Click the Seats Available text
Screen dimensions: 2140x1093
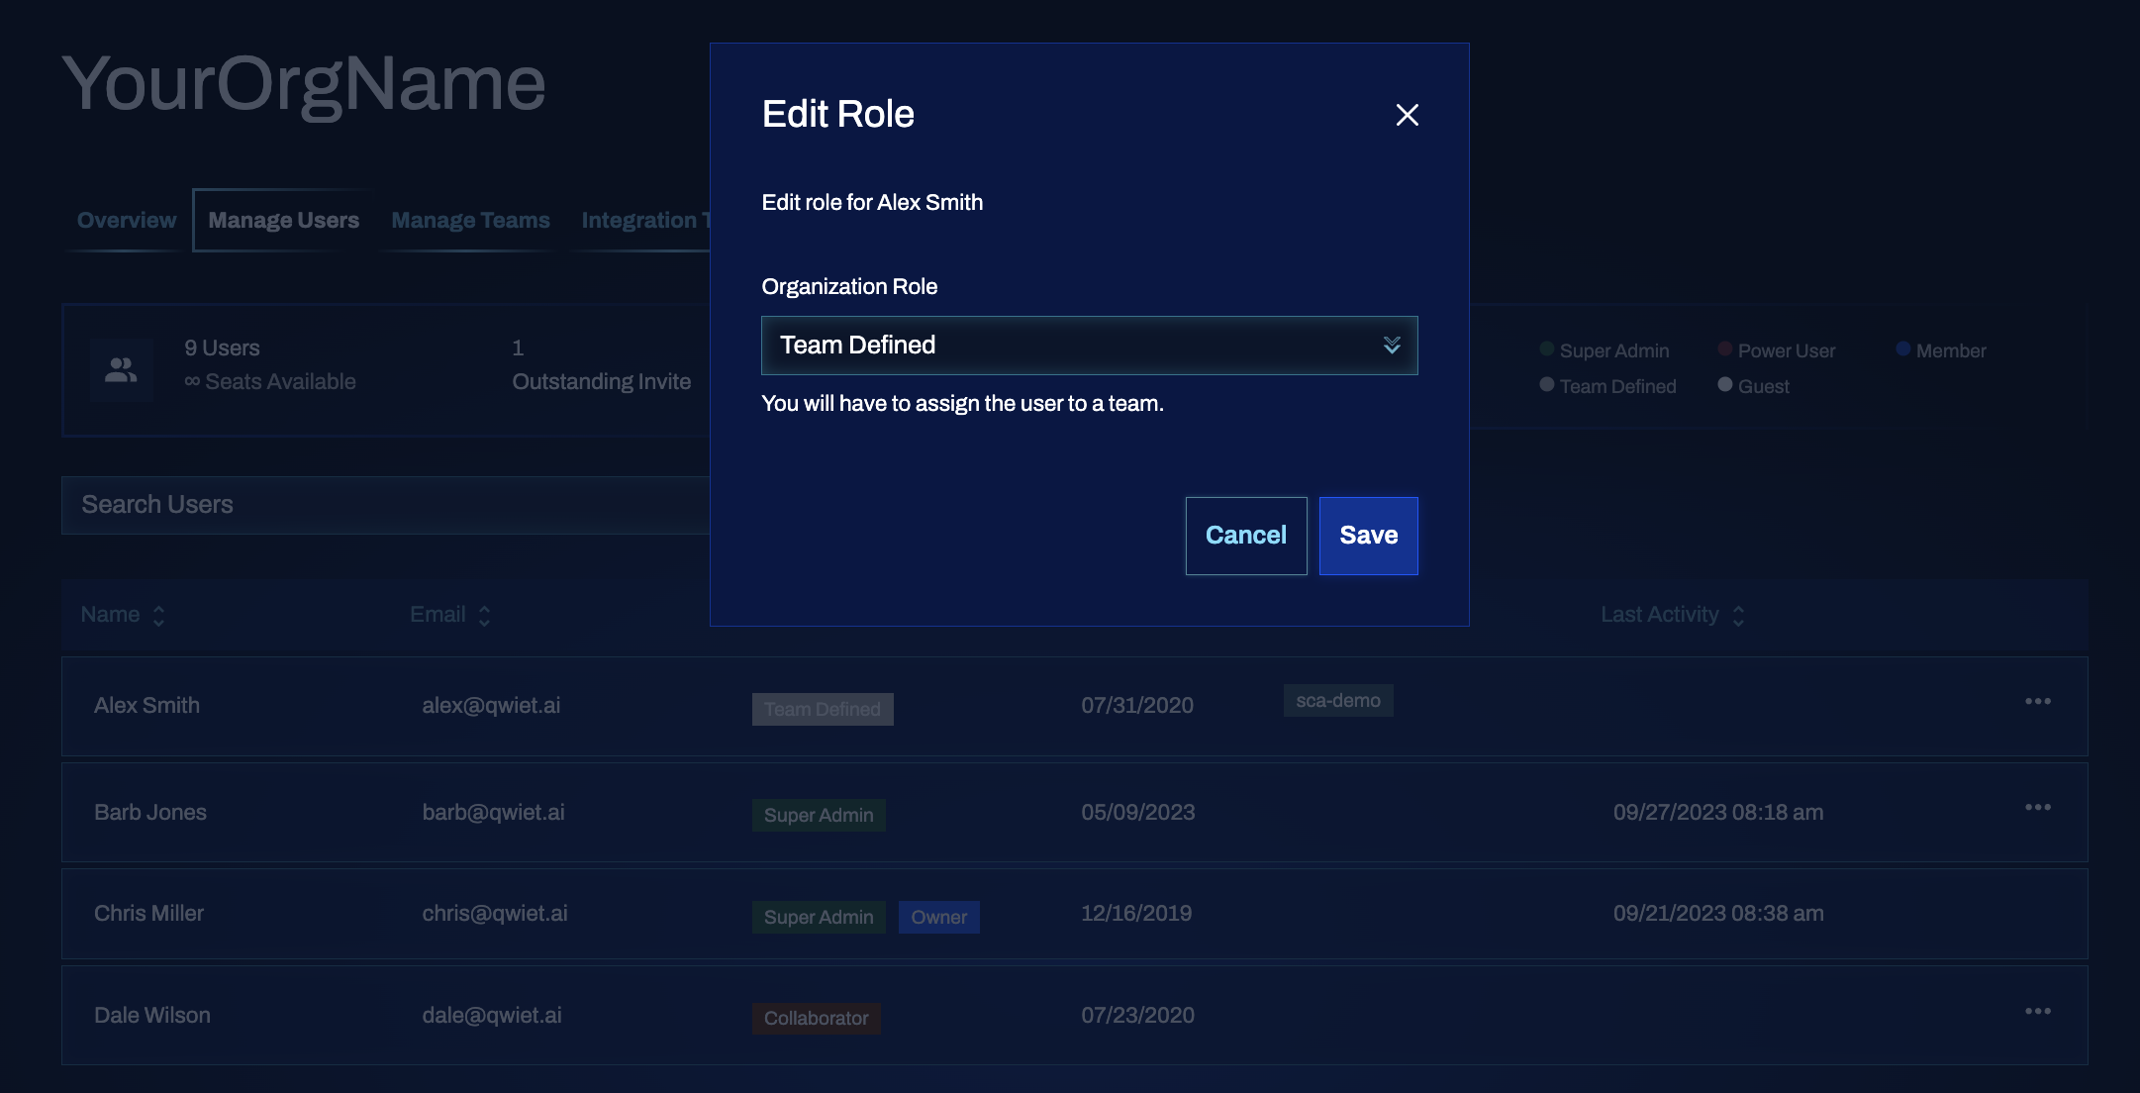click(x=270, y=381)
